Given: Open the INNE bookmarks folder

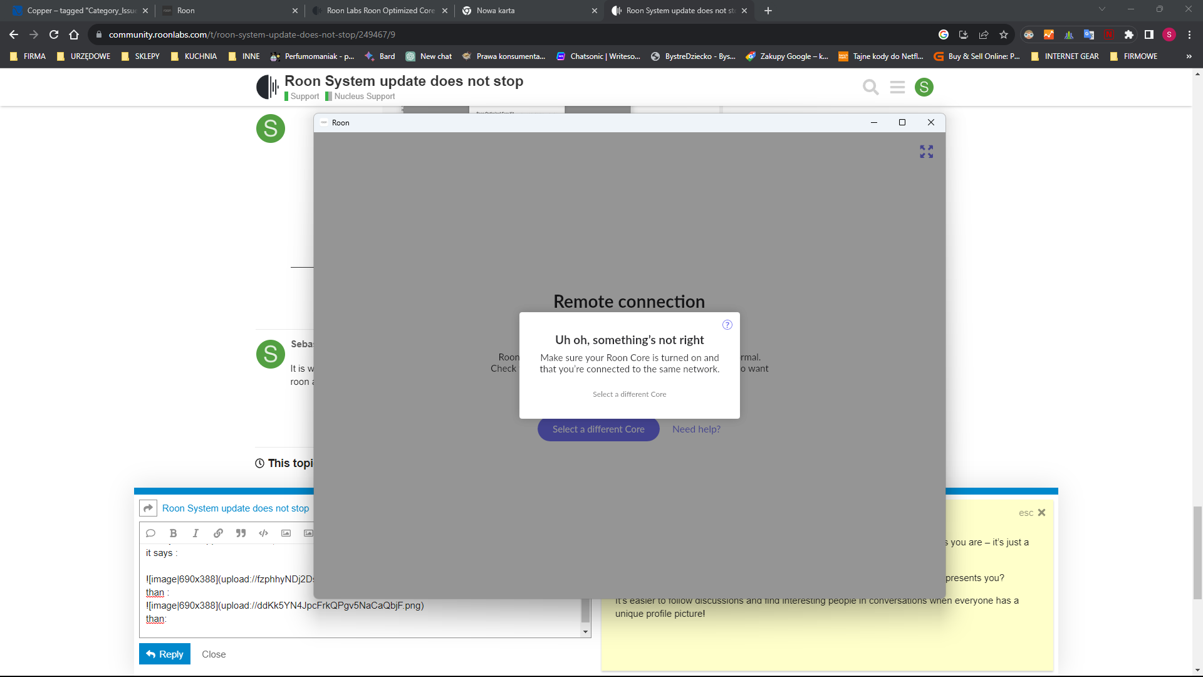Looking at the screenshot, I should point(244,56).
